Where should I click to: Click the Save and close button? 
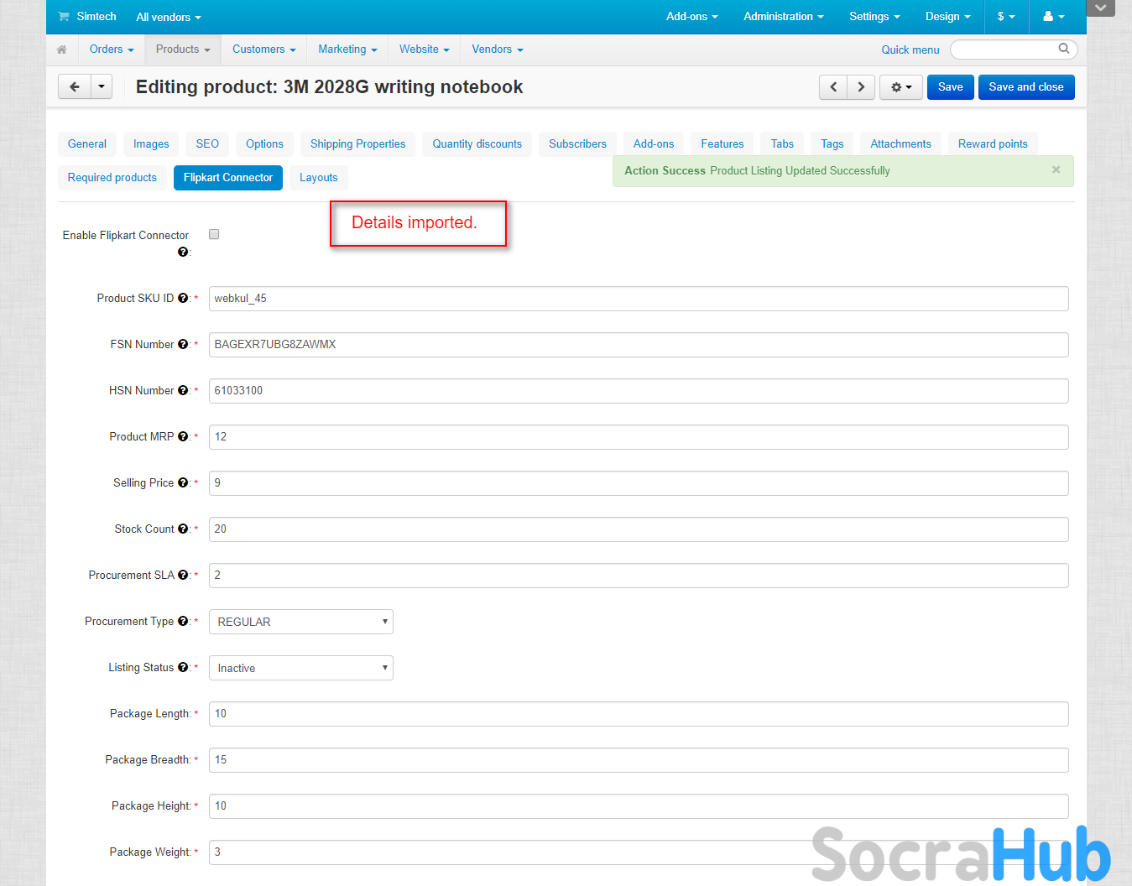pos(1025,87)
